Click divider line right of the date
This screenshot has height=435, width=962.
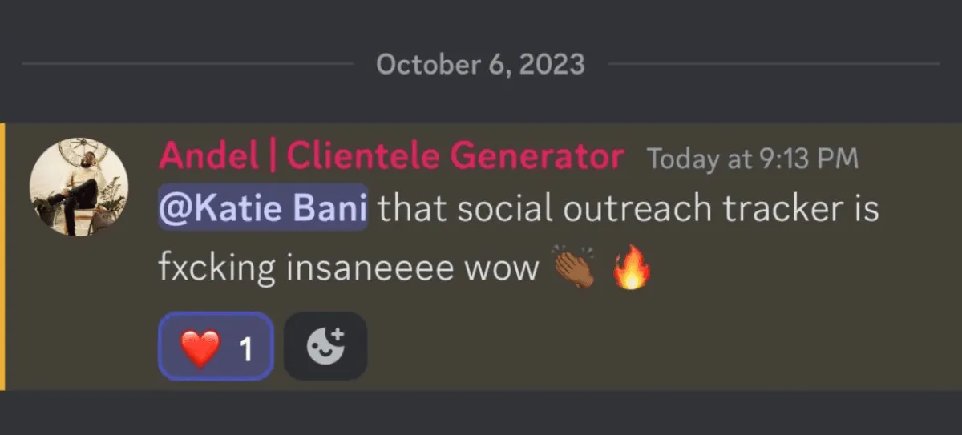pos(773,63)
